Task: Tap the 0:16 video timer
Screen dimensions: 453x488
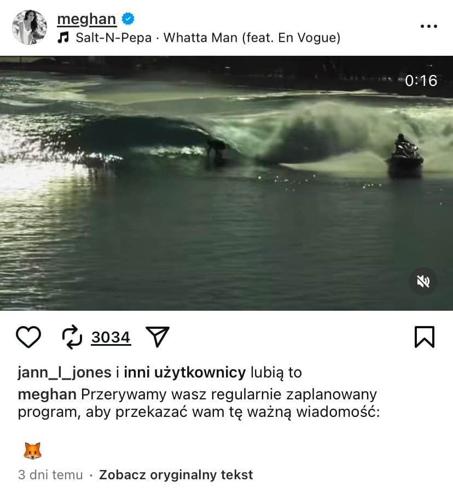Action: 421,80
